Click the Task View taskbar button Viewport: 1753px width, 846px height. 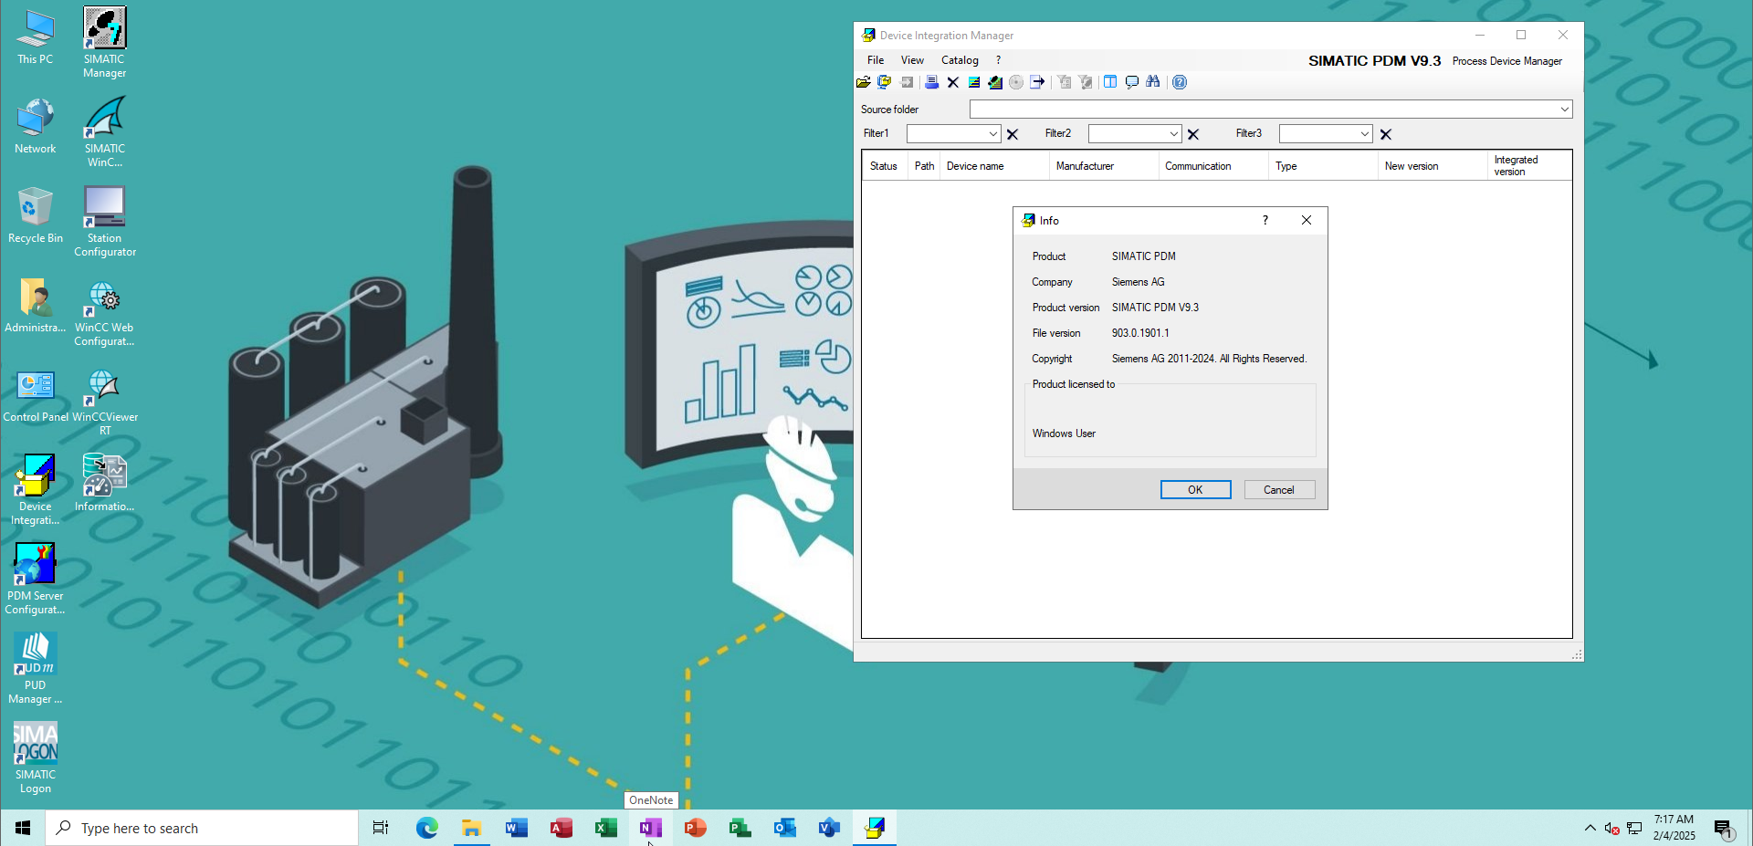[x=381, y=829]
